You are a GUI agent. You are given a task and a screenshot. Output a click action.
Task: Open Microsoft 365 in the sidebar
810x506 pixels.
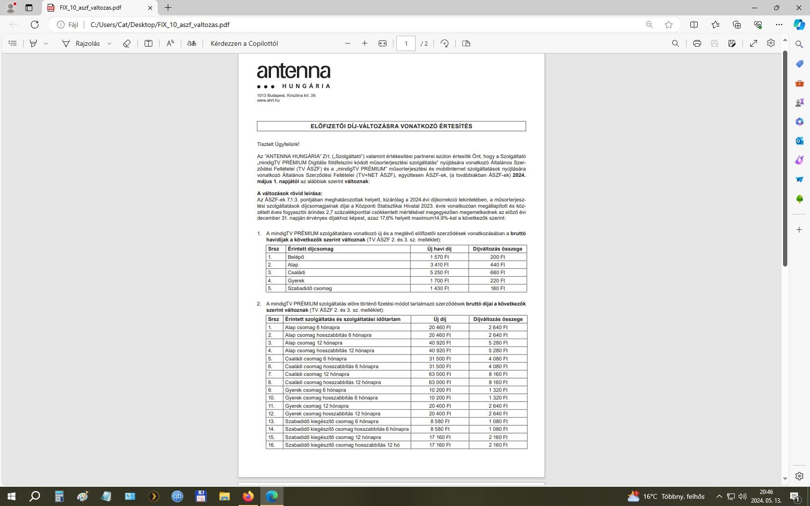coord(799,121)
